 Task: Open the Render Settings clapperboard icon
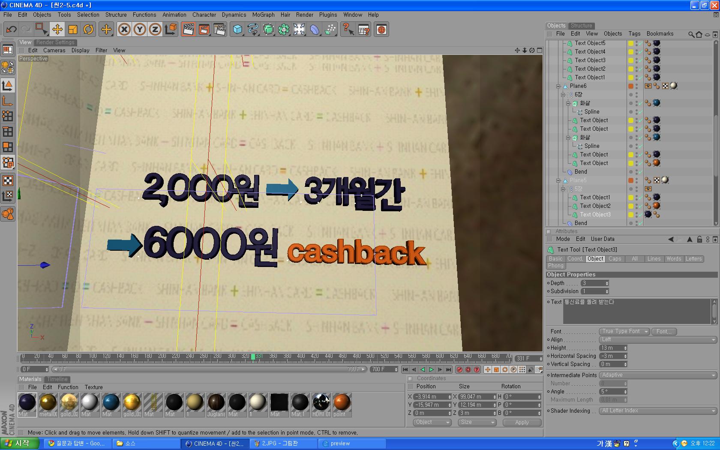pyautogui.click(x=219, y=30)
